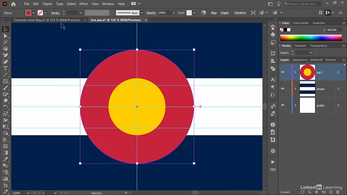Expand the big C layer
The height and width of the screenshot is (195, 347).
[x=295, y=72]
